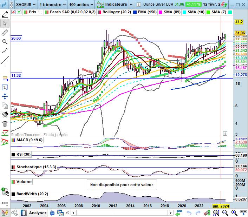This screenshot has height=217, width=248.
Task: Pick the Fibonacci retracement tool
Action: pos(5,78)
